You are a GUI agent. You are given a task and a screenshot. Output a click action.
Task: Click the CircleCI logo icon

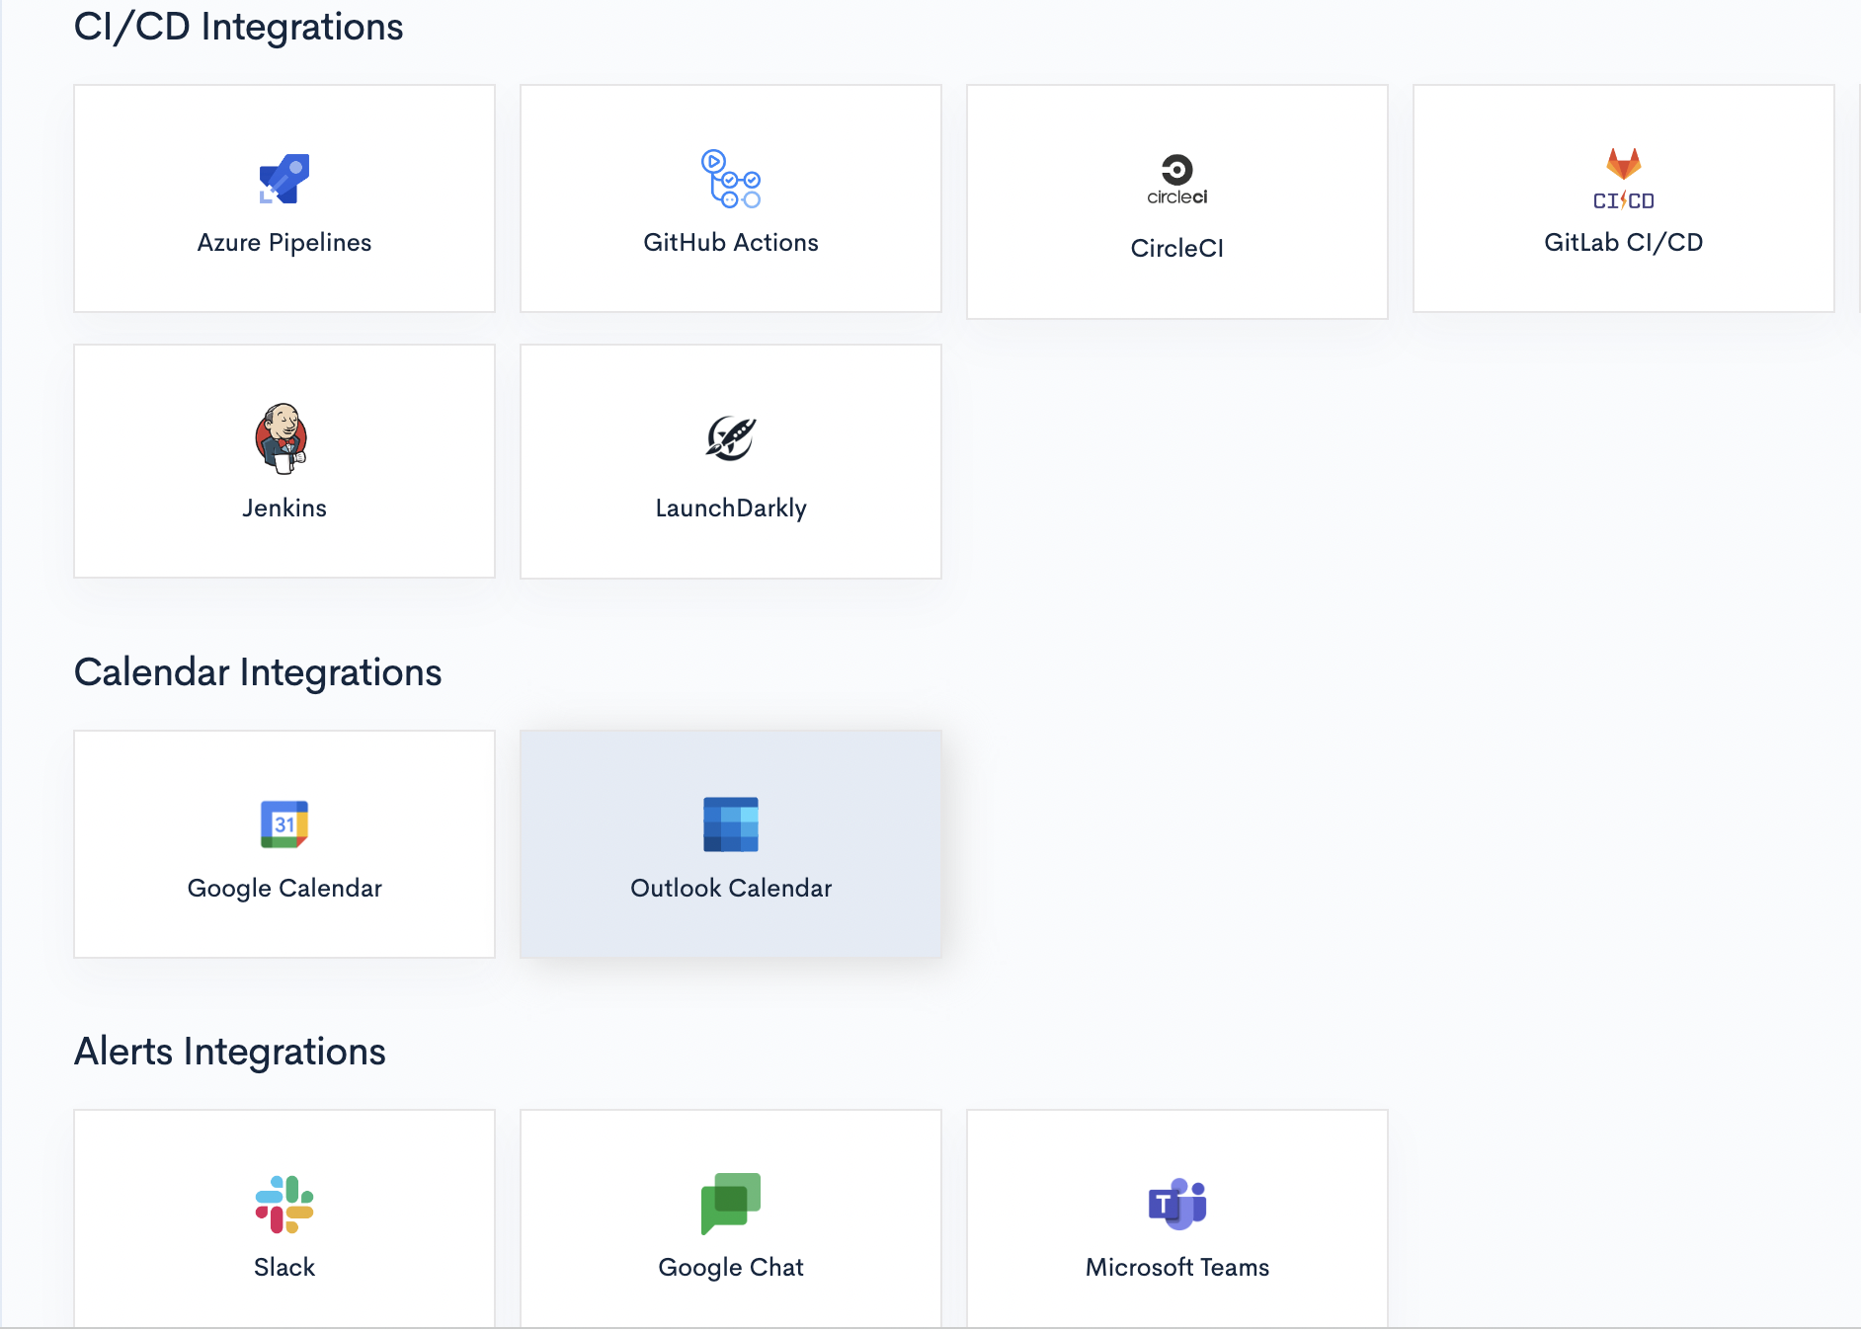click(x=1177, y=180)
